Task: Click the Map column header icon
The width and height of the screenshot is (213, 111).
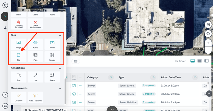Action: click(74, 77)
